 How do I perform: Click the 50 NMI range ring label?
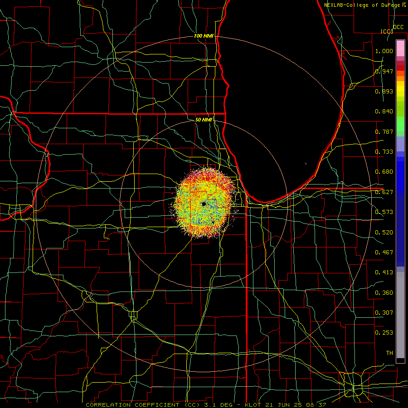pos(204,120)
